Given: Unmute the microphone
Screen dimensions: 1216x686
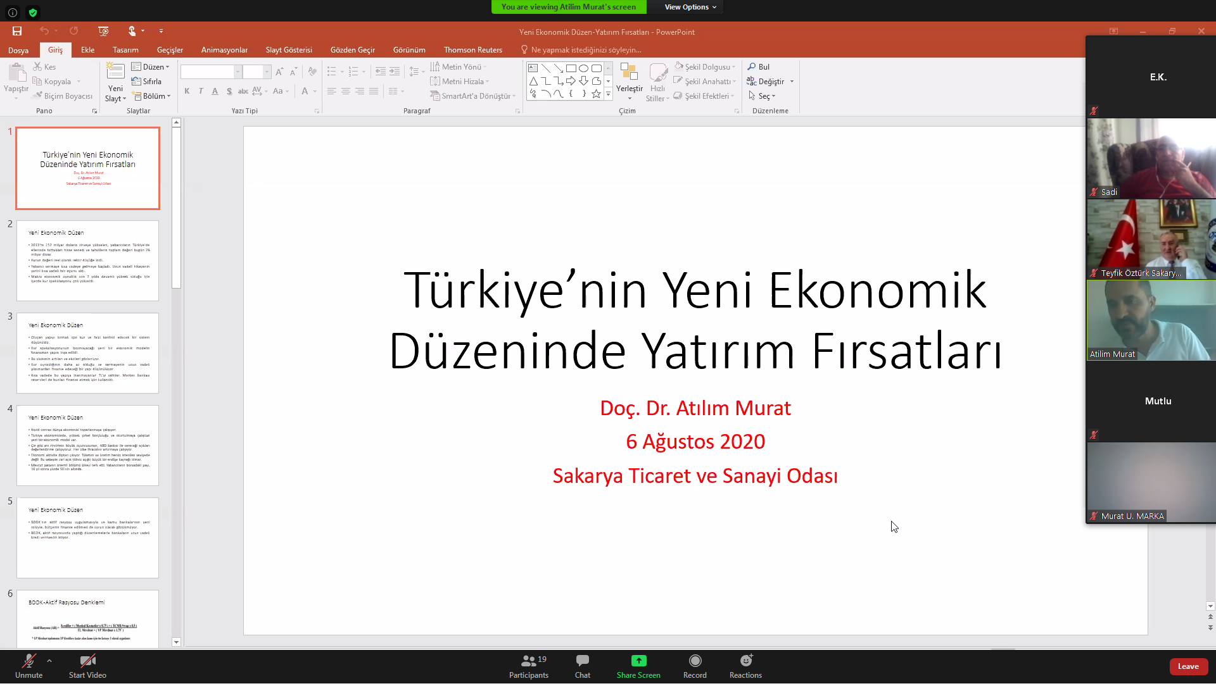Looking at the screenshot, I should coord(28,661).
